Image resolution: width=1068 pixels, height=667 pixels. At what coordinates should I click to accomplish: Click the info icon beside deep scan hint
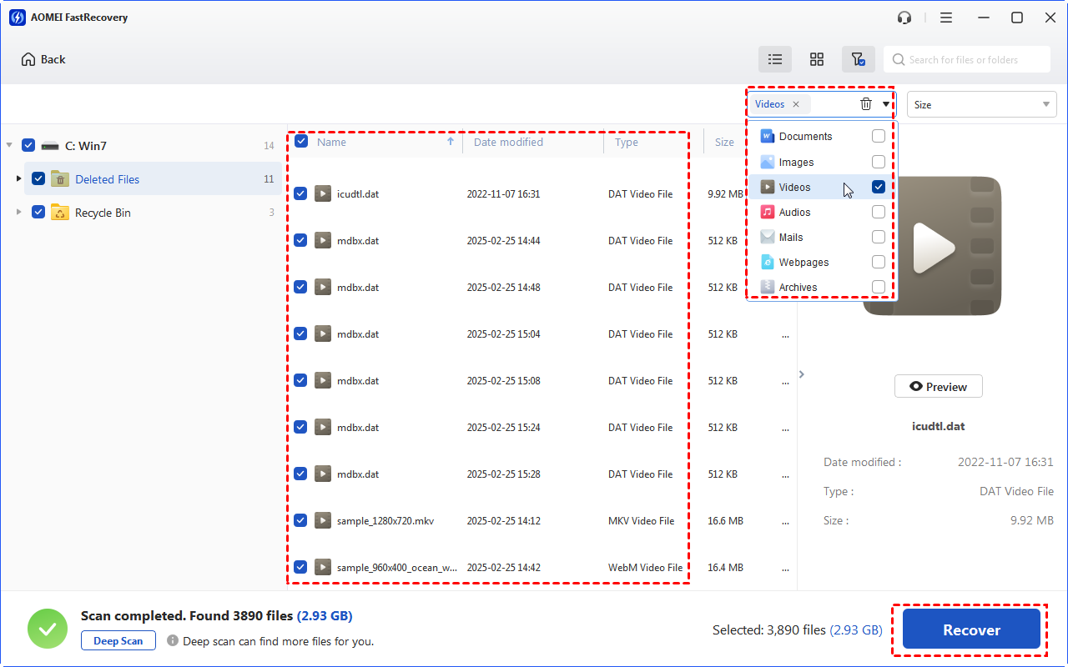click(x=173, y=641)
